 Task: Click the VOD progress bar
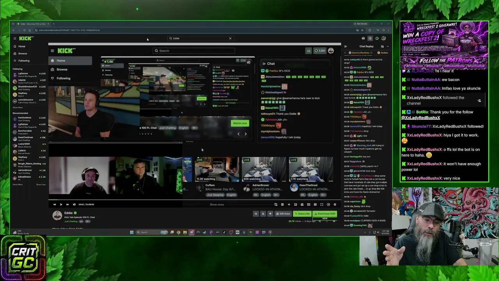[x=194, y=199]
